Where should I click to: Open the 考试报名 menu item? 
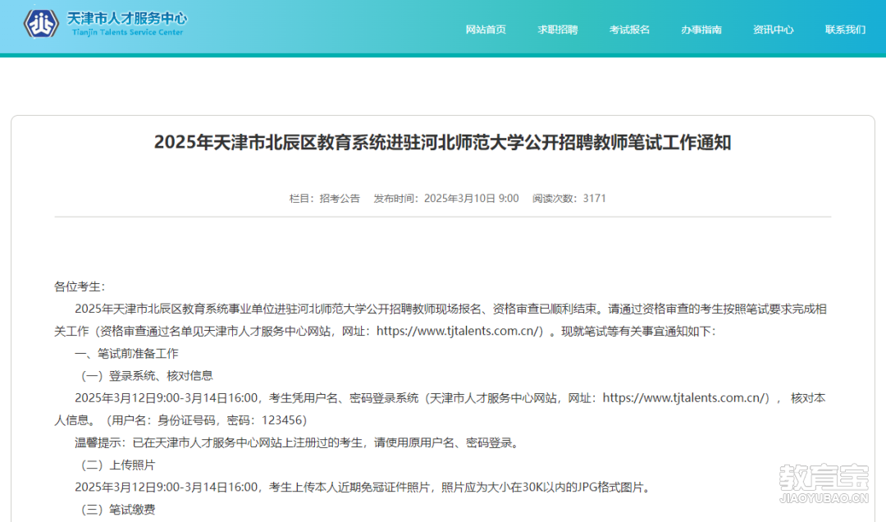pyautogui.click(x=629, y=30)
